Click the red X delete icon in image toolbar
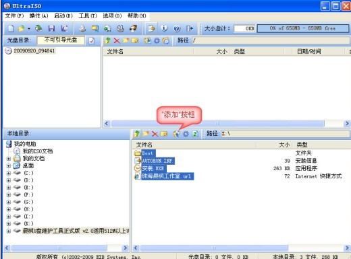Viewport: 351px width, 259px height. coord(117,40)
